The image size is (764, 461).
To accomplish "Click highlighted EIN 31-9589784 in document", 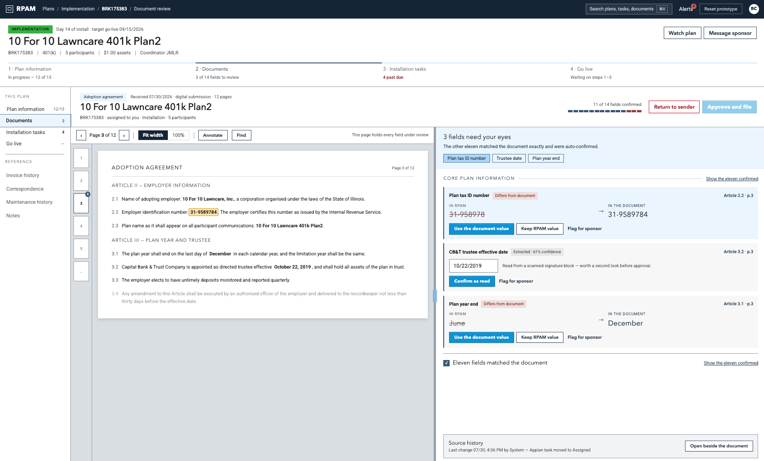I will (x=203, y=212).
